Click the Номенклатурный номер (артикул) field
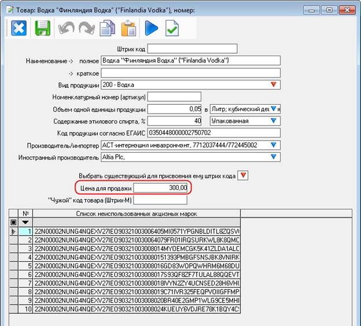Screen dimensions: 361x326 174,97
